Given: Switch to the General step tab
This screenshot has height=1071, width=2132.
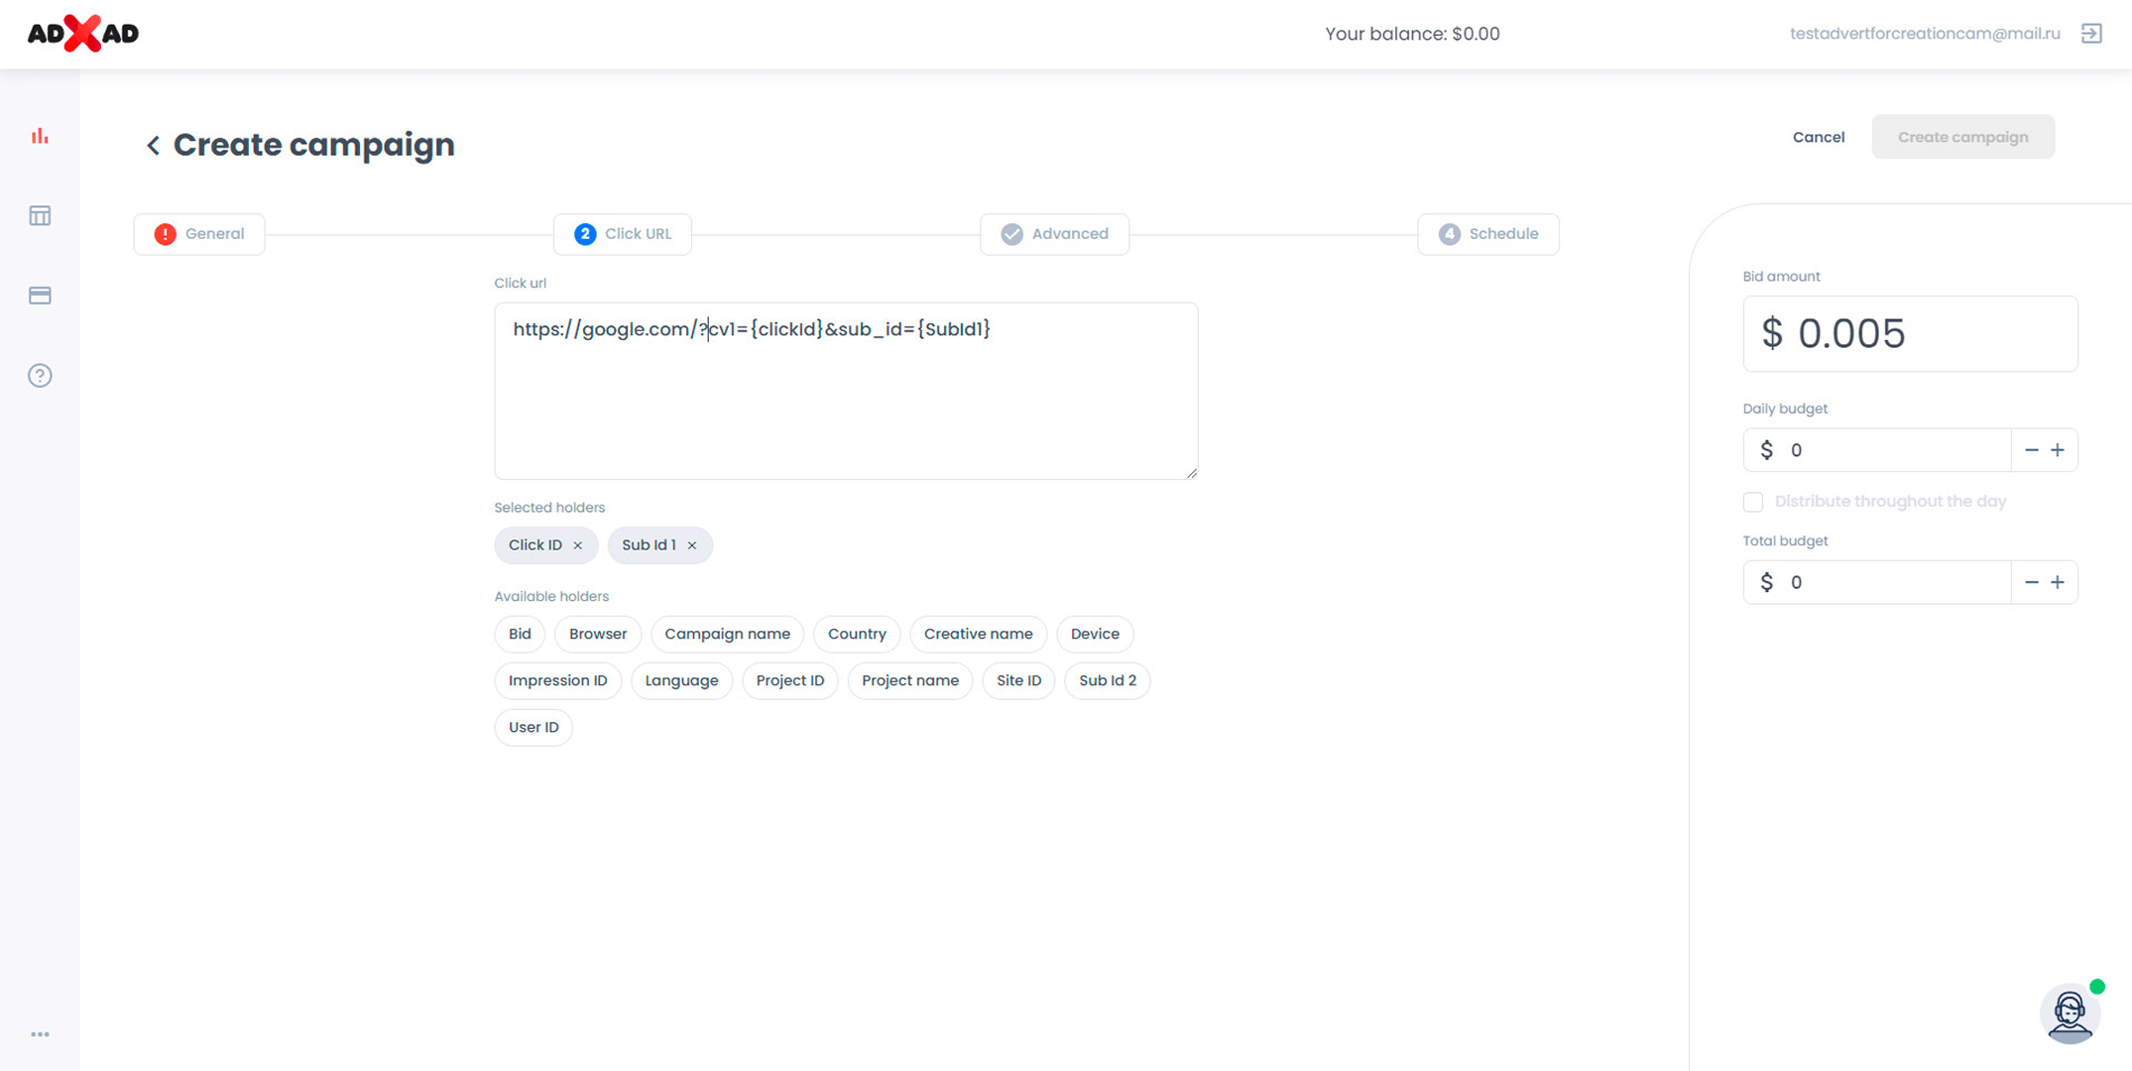Looking at the screenshot, I should tap(199, 234).
